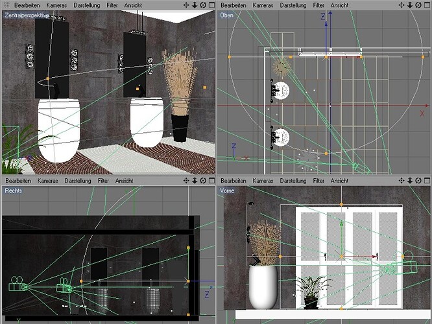Select left white washbasin in Zentralperspektive view
The image size is (432, 324).
[x=58, y=131]
